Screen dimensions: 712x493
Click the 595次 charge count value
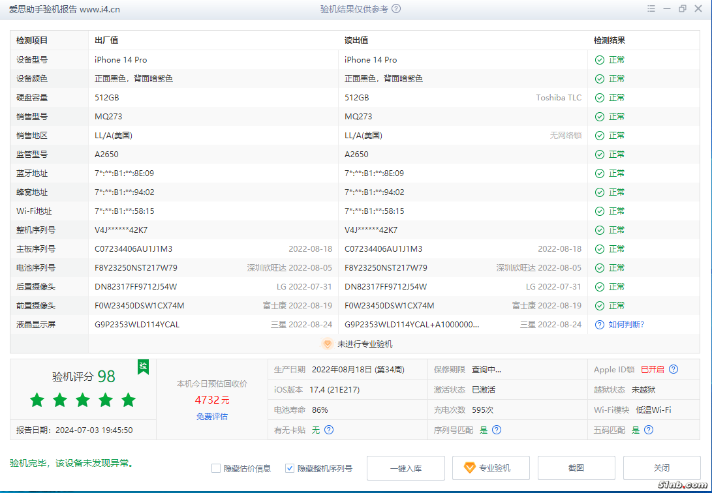pyautogui.click(x=483, y=410)
